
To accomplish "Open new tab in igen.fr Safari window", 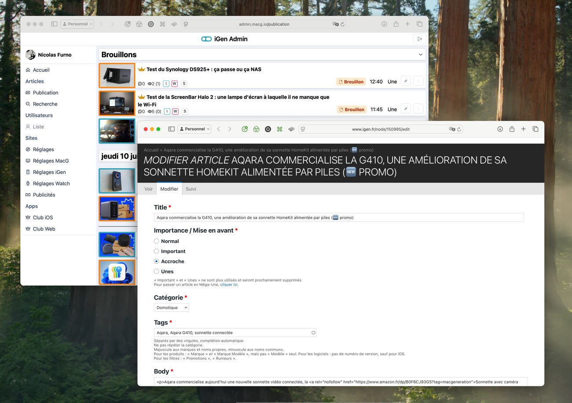I will point(524,129).
